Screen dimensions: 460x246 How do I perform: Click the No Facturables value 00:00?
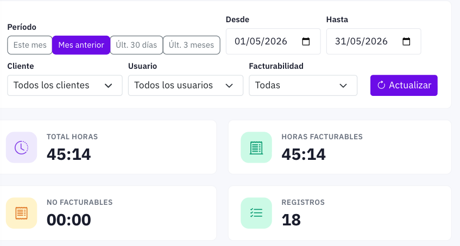tap(69, 220)
